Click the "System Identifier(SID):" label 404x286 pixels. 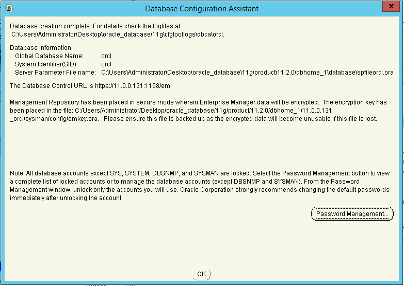[46, 64]
